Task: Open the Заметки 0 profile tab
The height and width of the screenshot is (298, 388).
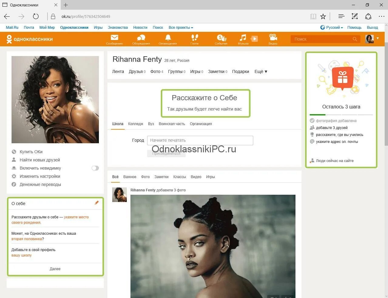Action: 218,71
